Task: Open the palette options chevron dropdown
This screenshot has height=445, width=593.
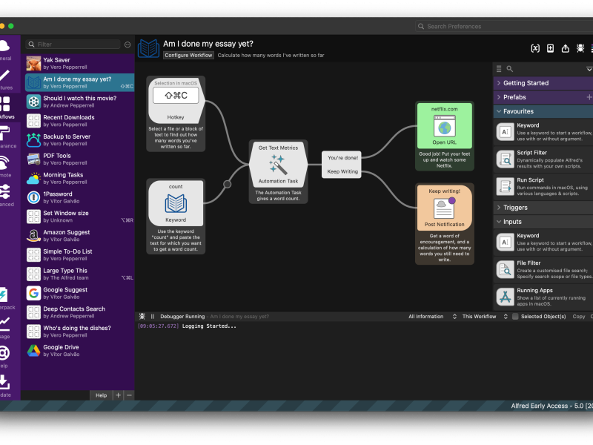Action: pos(589,69)
